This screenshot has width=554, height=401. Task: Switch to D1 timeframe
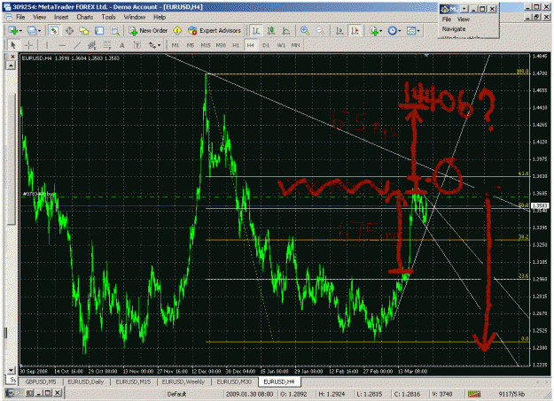(266, 45)
